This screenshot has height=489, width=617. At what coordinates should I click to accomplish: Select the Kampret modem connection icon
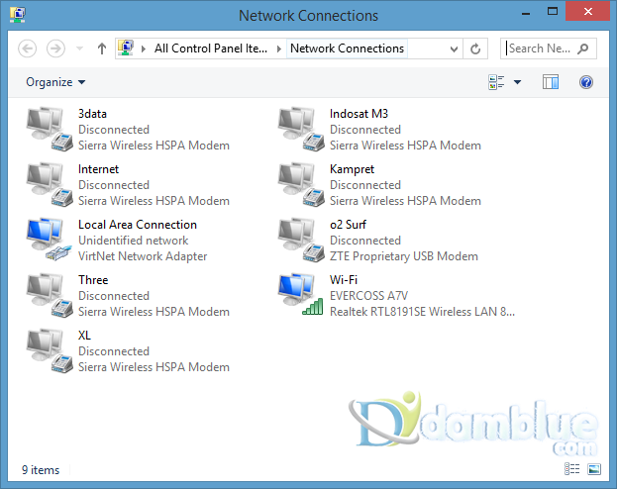coord(301,184)
